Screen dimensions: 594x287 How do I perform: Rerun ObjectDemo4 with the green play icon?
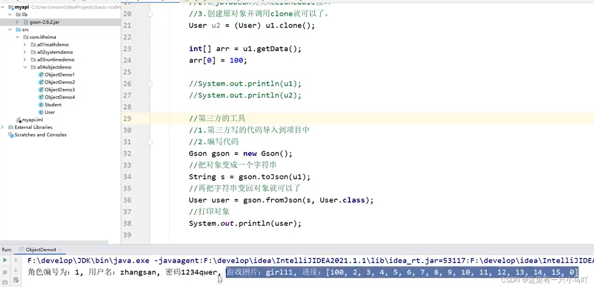5,260
